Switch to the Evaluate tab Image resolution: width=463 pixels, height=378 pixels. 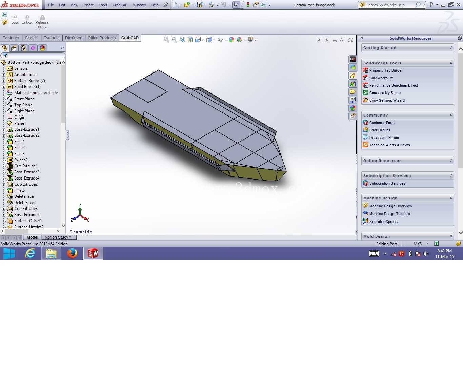pos(52,38)
